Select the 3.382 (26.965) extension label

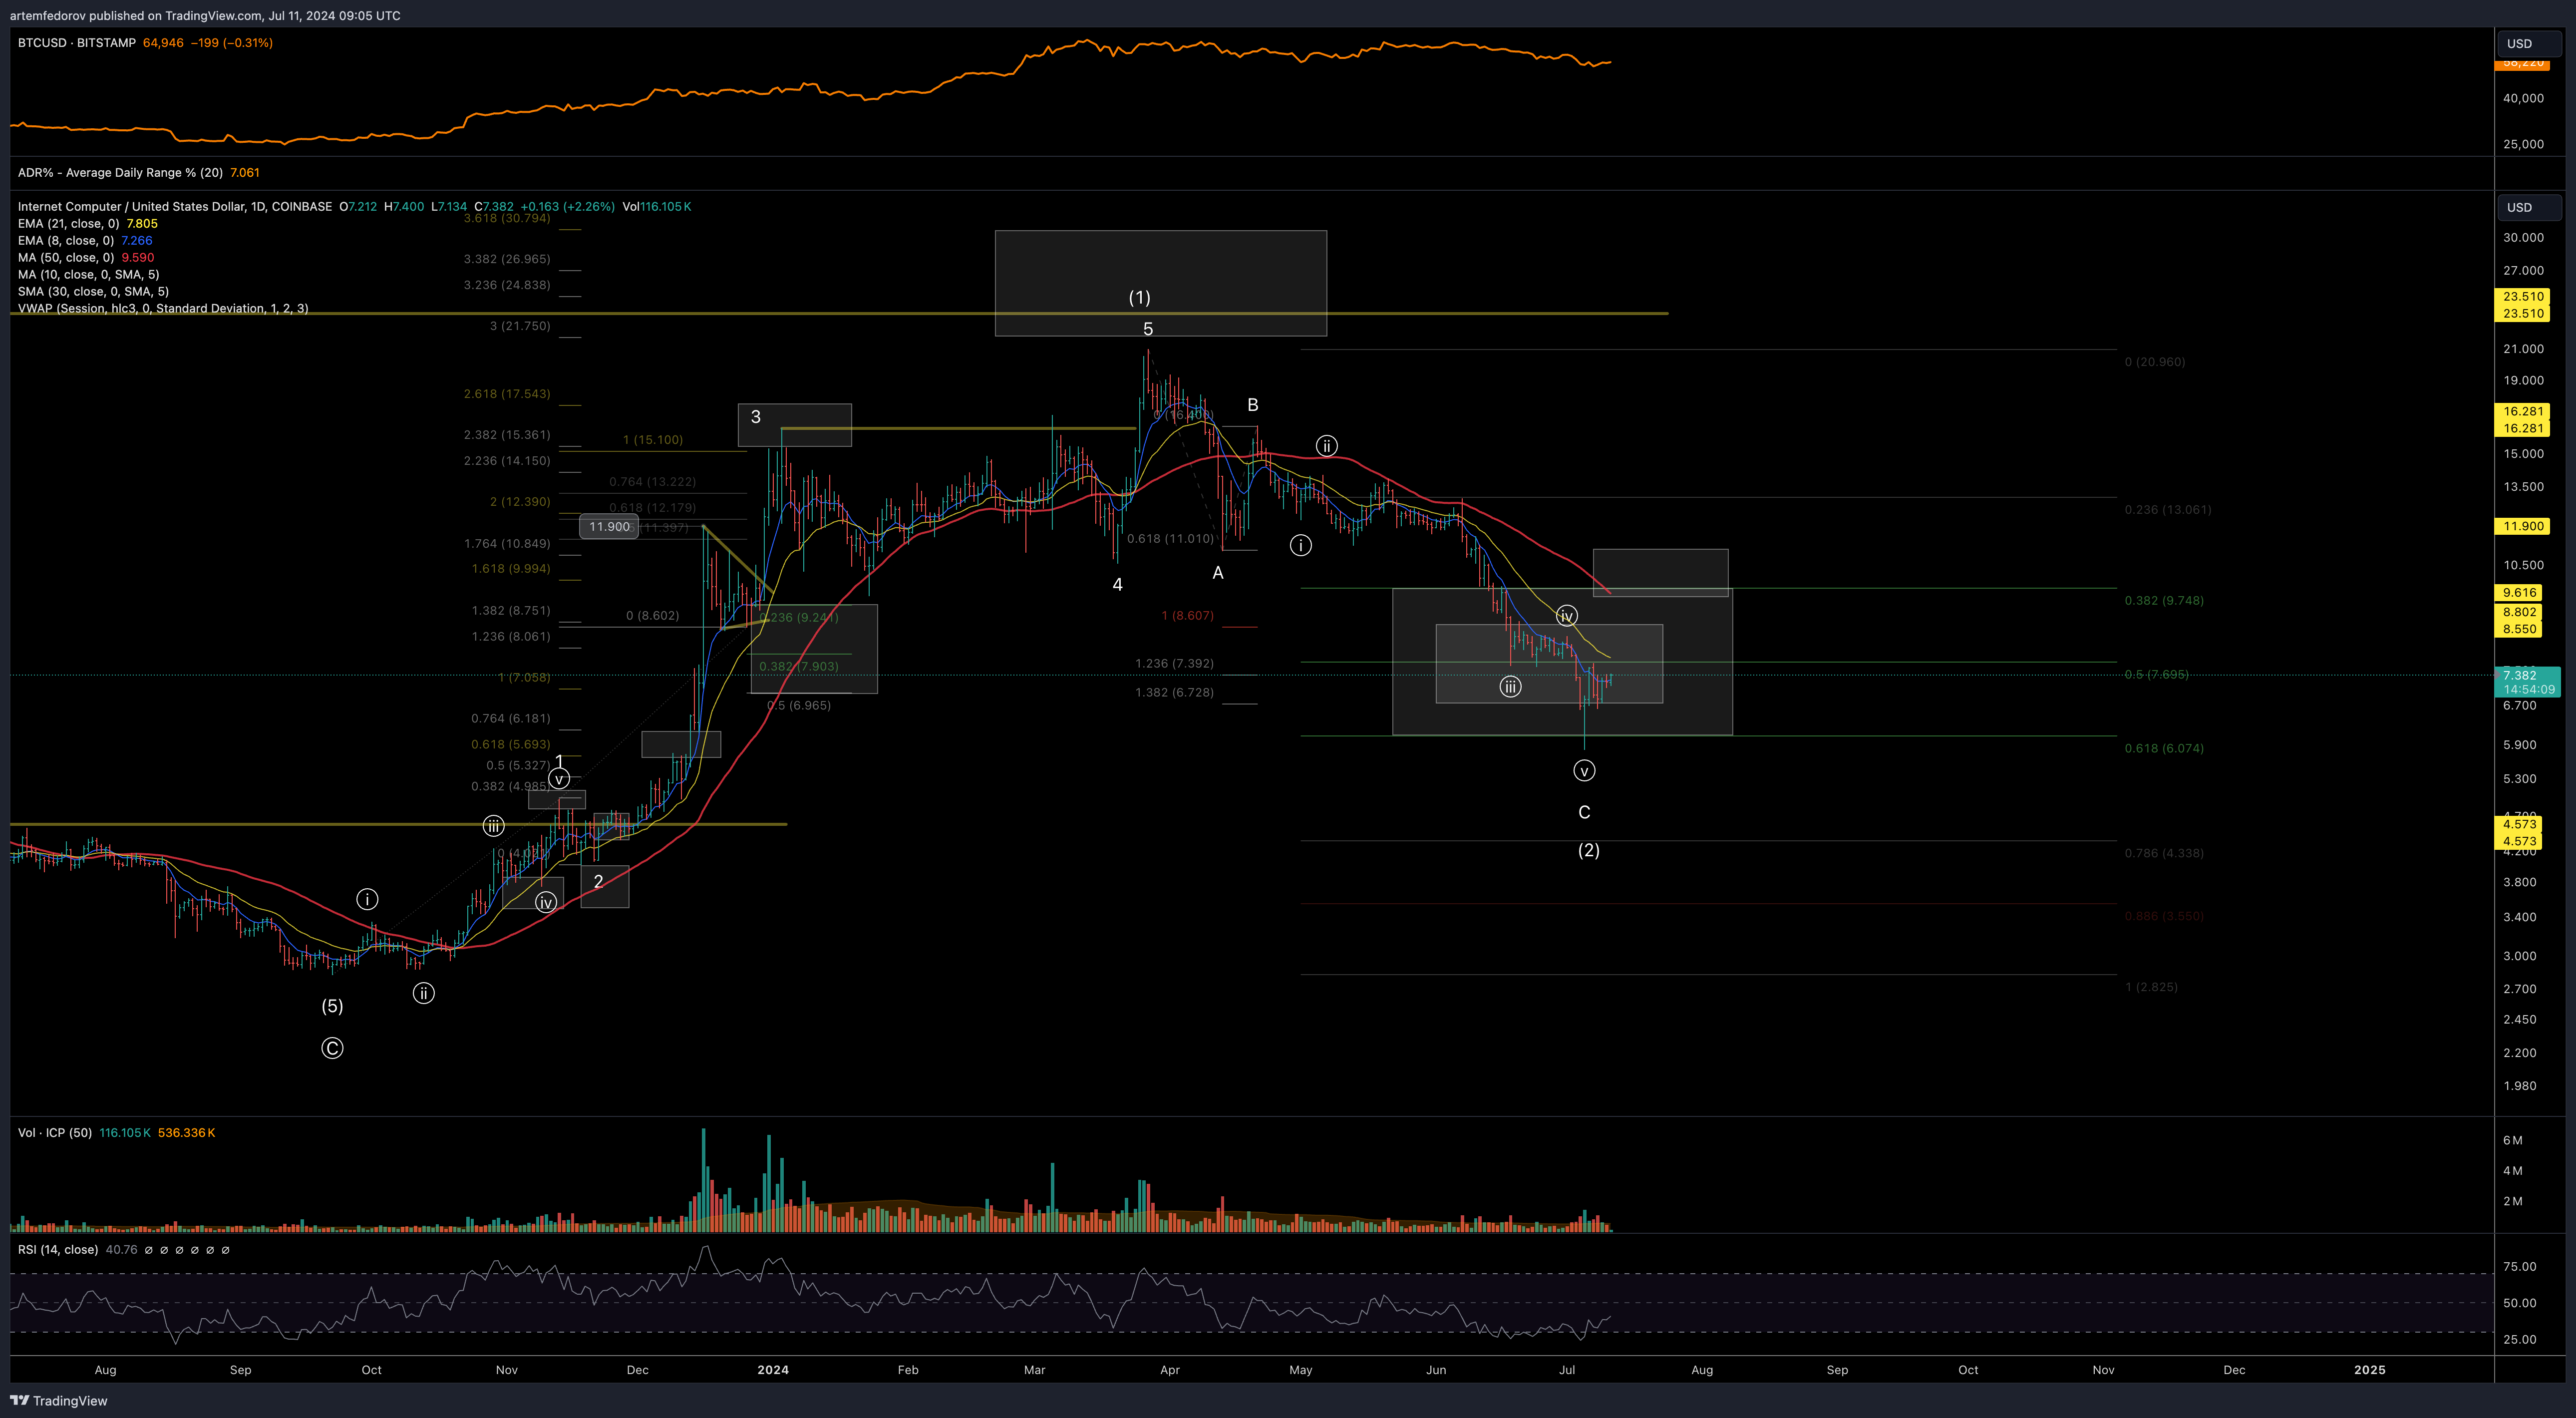[x=507, y=259]
